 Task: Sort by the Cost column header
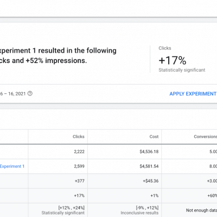point(154,137)
